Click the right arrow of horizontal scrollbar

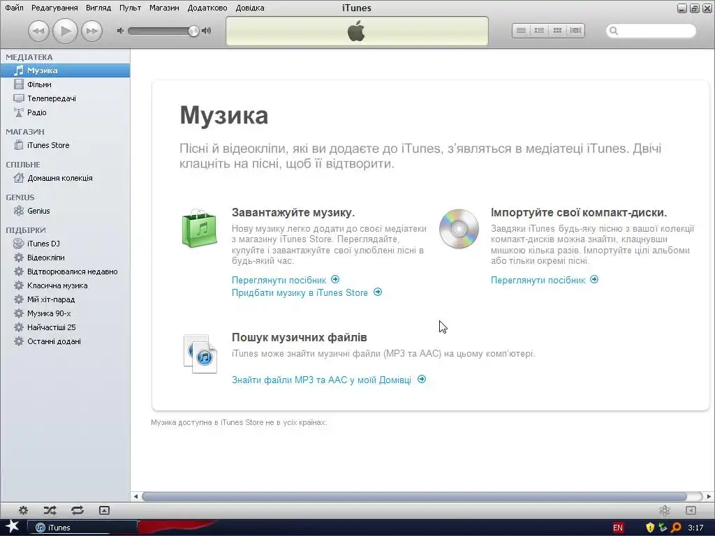pos(709,496)
